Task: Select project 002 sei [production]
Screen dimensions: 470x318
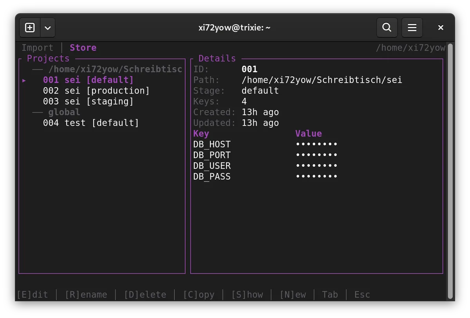Action: (x=96, y=91)
